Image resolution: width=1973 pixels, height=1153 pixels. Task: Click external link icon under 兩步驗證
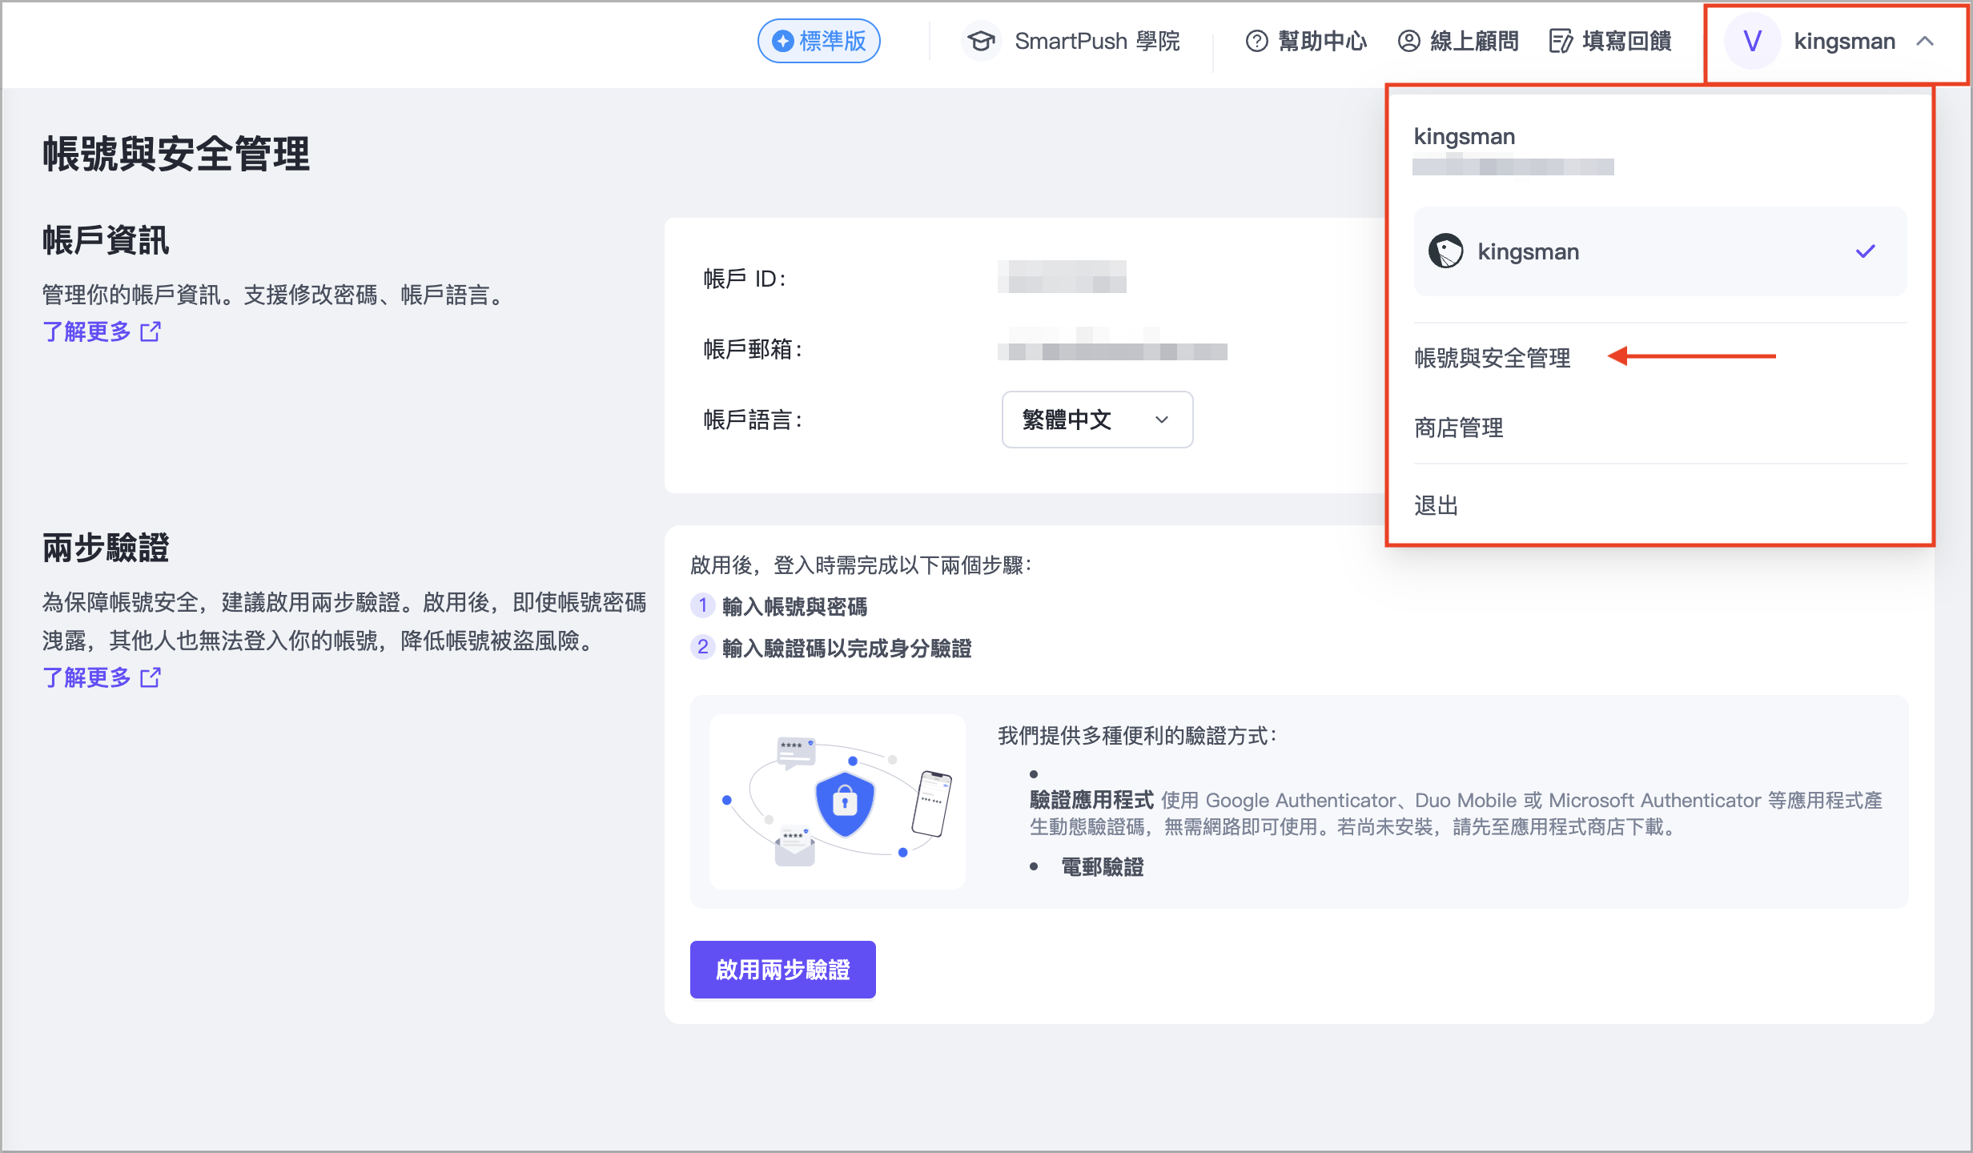151,677
